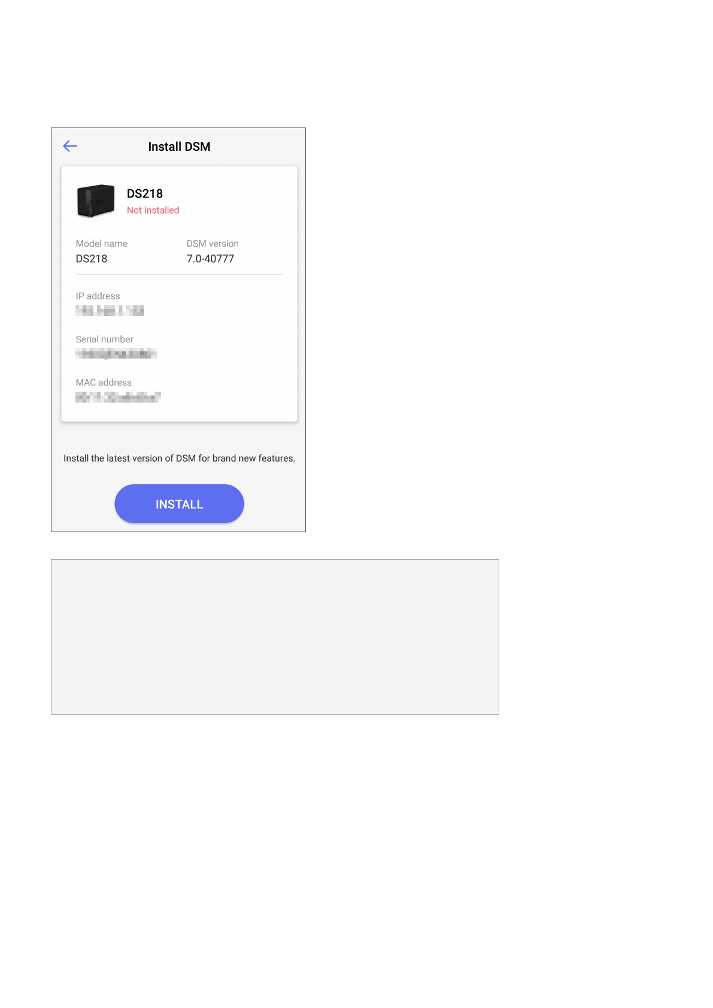Click the DS218 model name value
This screenshot has width=713, height=1008.
pos(92,259)
